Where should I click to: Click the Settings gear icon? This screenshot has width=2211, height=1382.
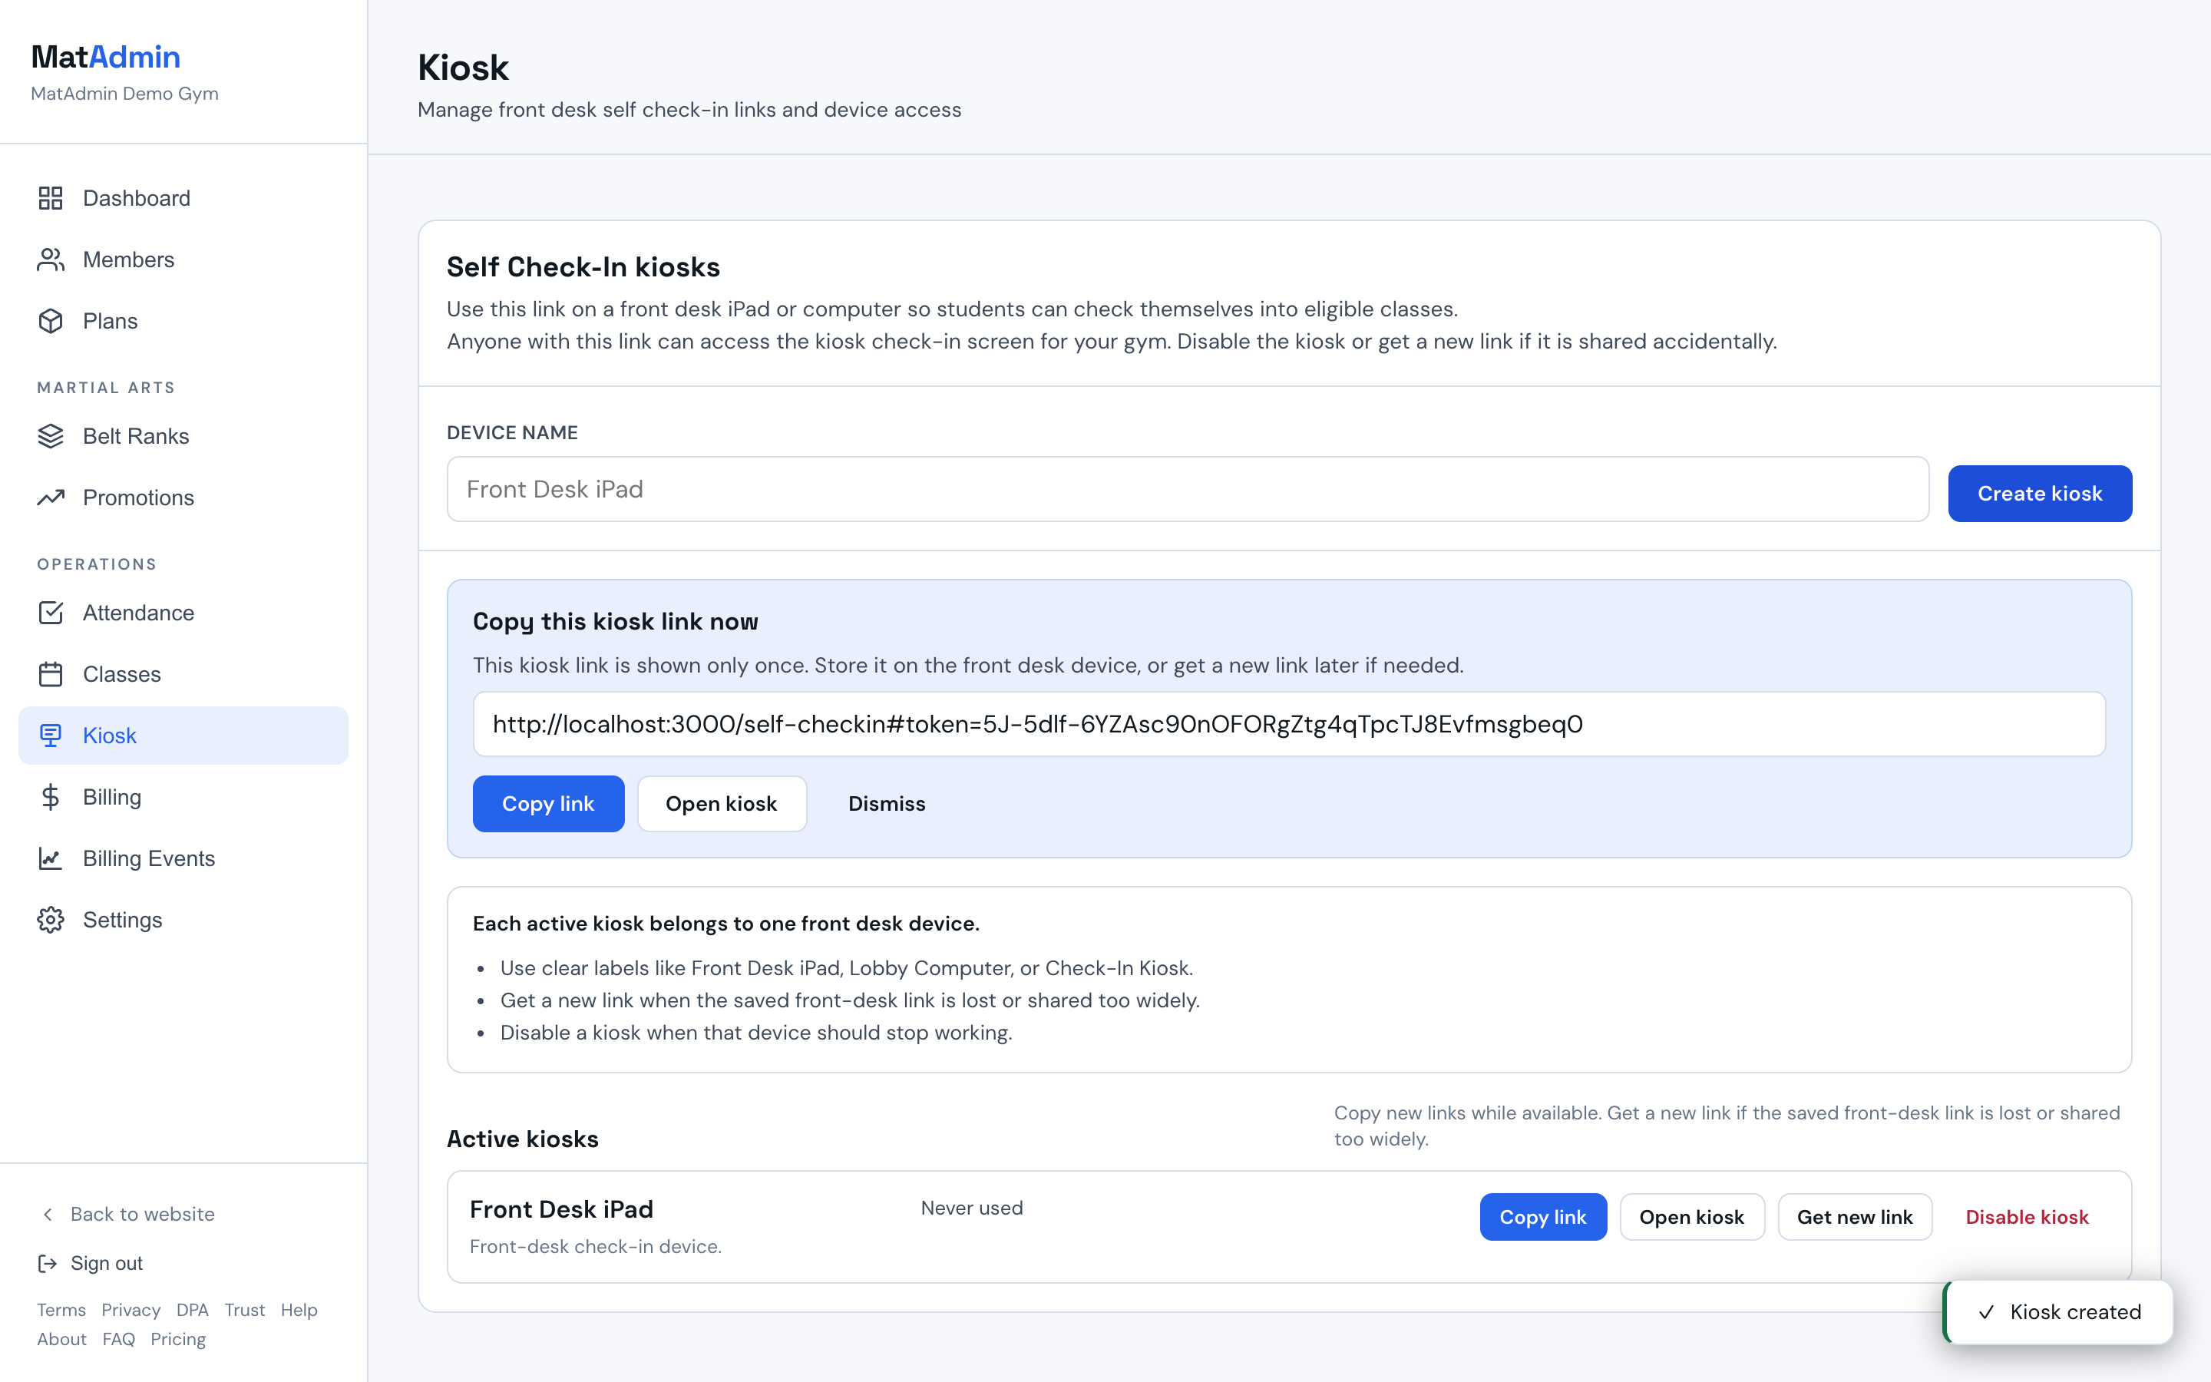[50, 920]
